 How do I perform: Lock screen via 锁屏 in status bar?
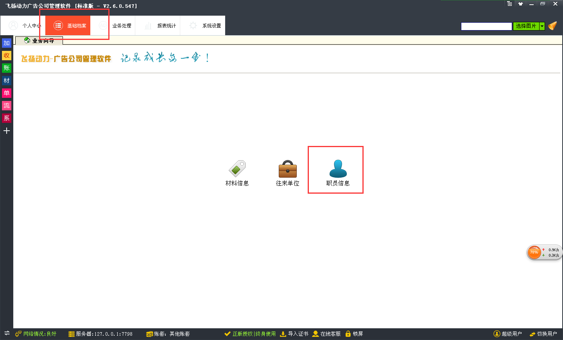click(354, 334)
